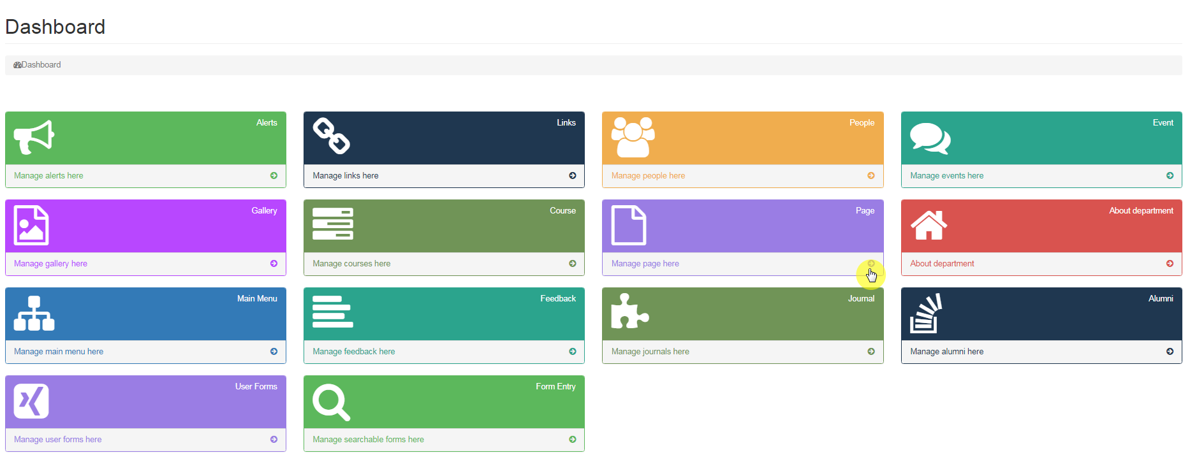The width and height of the screenshot is (1190, 462).
Task: Open Manage searchable forms here link
Action: pyautogui.click(x=368, y=440)
